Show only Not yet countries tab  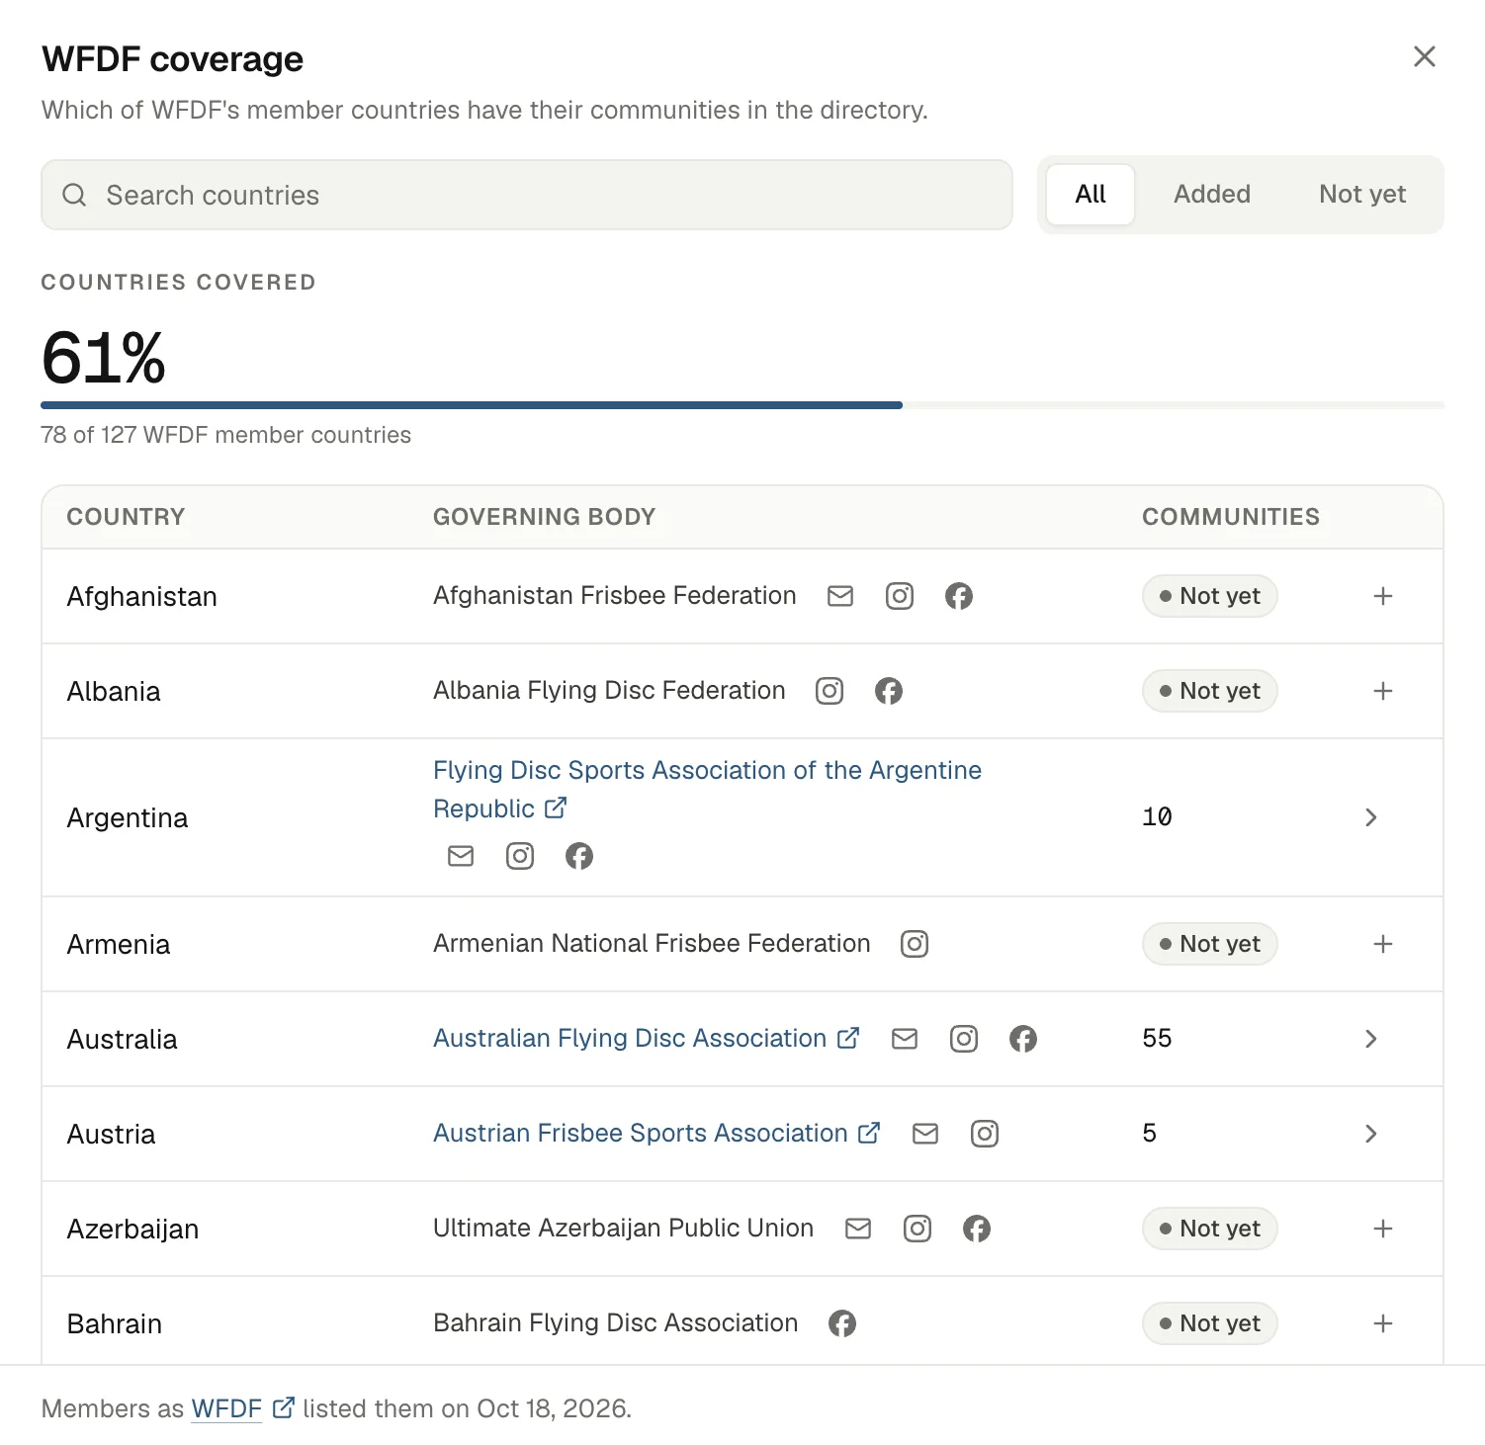[1362, 195]
